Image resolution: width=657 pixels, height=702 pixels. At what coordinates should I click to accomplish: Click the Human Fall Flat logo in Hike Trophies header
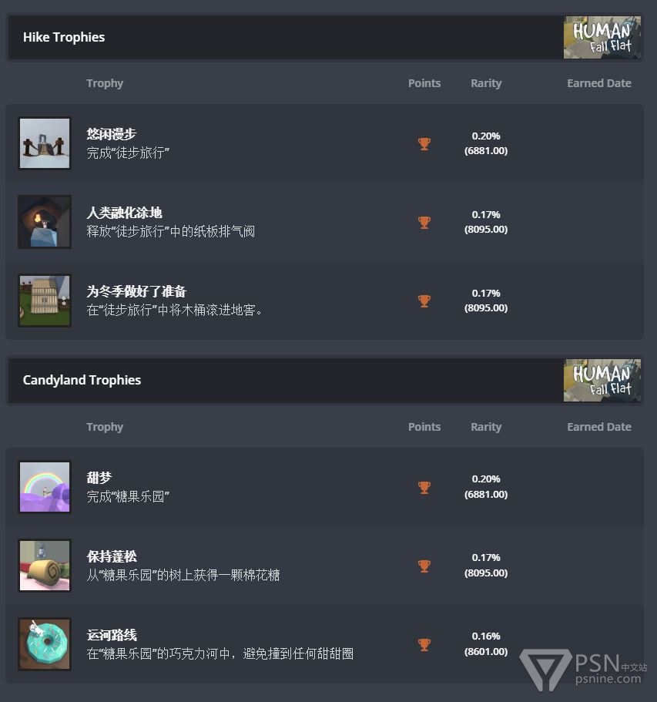[602, 37]
